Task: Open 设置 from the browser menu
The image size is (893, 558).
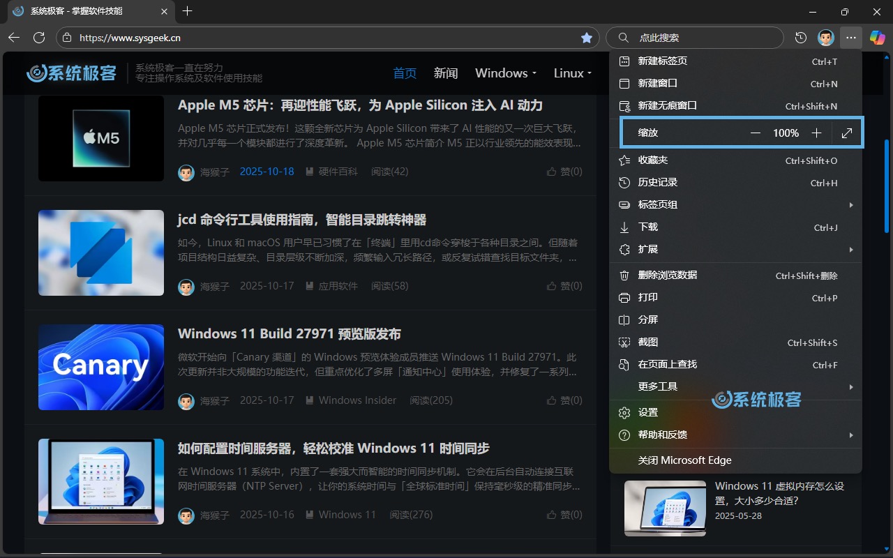Action: [647, 412]
